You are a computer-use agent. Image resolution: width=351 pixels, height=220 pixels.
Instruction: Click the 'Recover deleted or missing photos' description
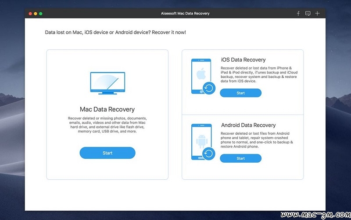point(107,125)
